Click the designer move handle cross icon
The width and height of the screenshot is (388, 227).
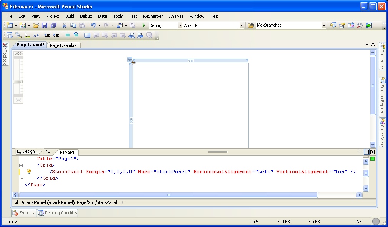tap(130, 59)
